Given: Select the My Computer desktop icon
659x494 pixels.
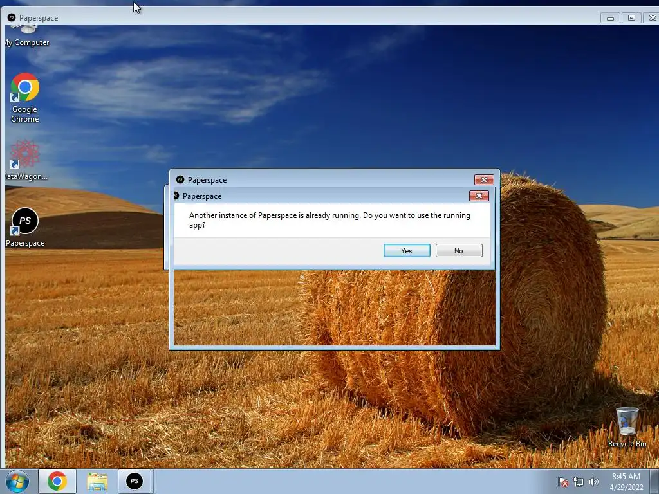Looking at the screenshot, I should point(27,37).
